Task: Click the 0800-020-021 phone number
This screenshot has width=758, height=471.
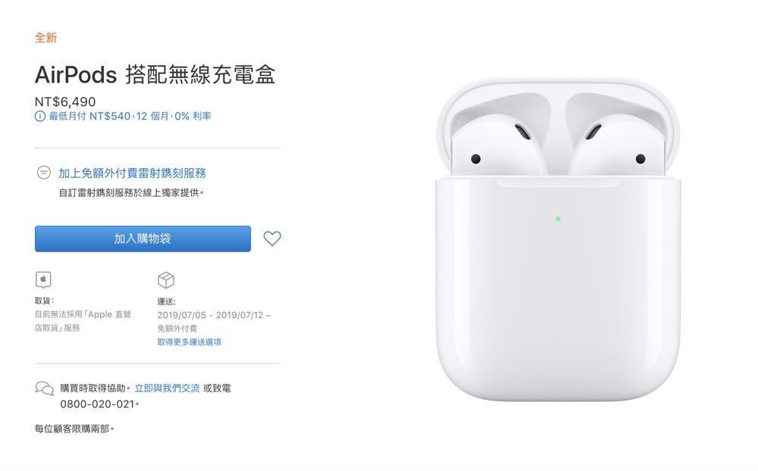Action: click(97, 404)
